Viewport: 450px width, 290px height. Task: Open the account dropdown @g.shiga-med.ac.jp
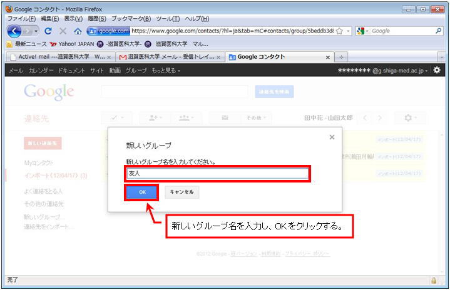[383, 71]
